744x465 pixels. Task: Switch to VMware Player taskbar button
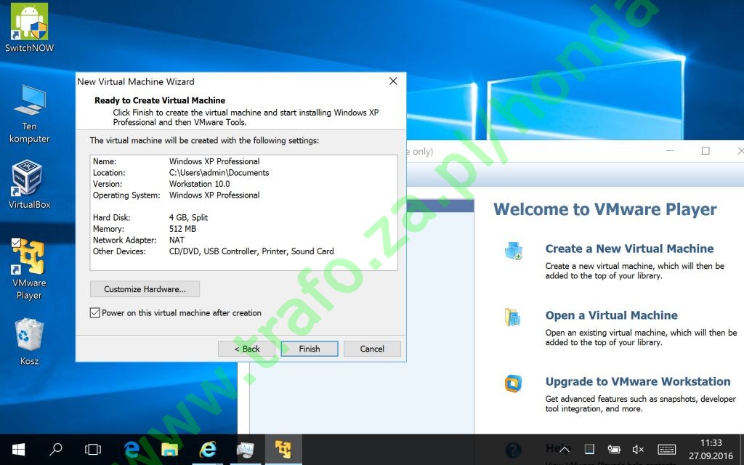pyautogui.click(x=283, y=449)
